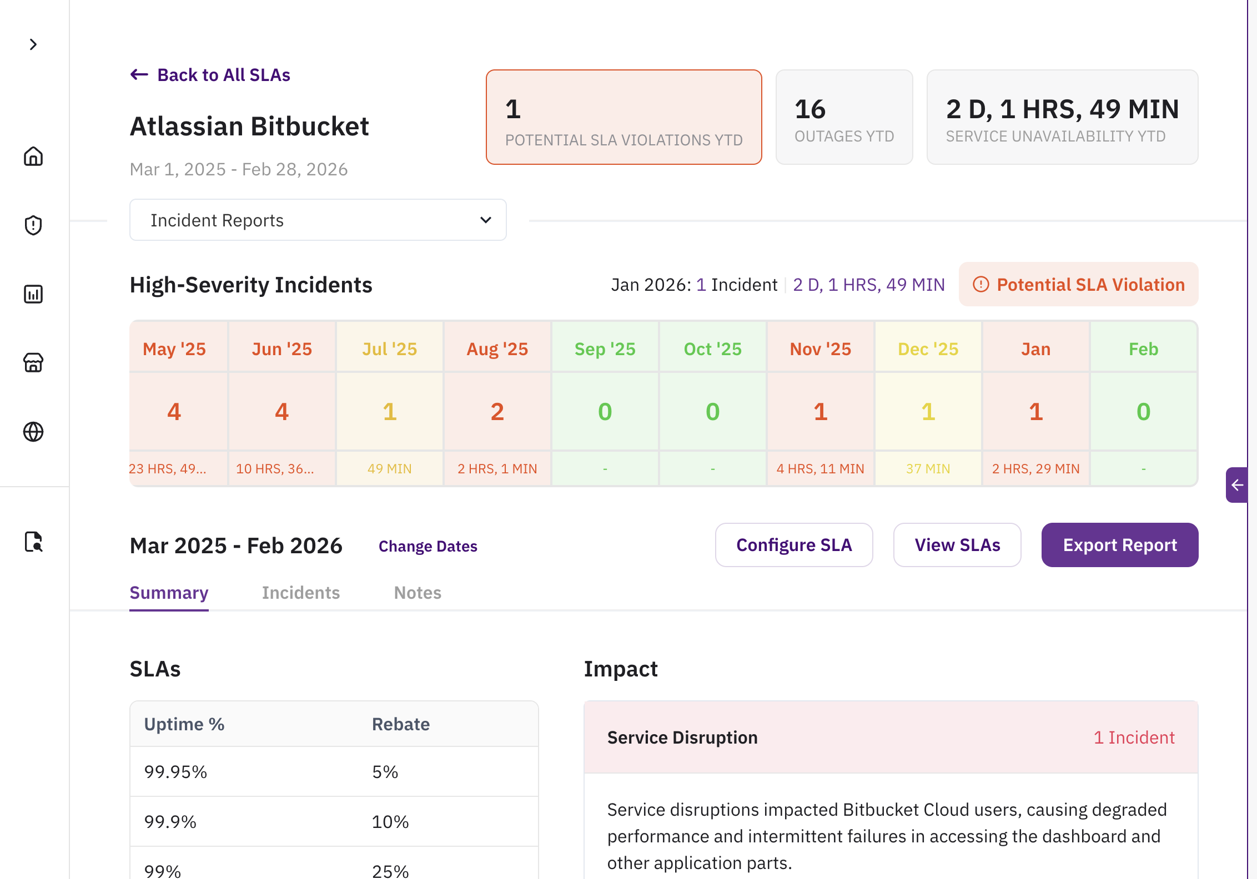Open the Home icon in sidebar

(33, 156)
